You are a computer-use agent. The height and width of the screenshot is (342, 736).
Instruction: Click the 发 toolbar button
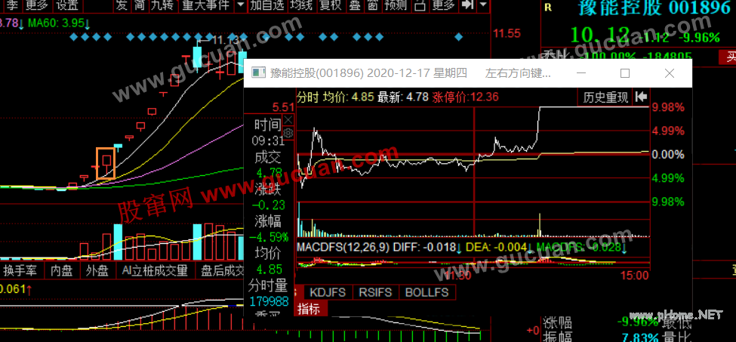[x=121, y=5]
